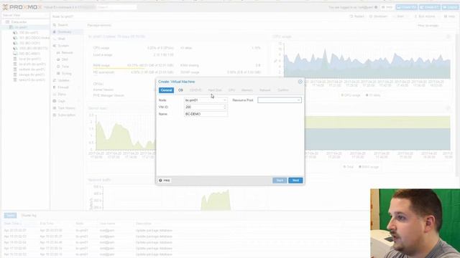Open the Server View dropdown
The height and width of the screenshot is (258, 460).
pos(26,15)
